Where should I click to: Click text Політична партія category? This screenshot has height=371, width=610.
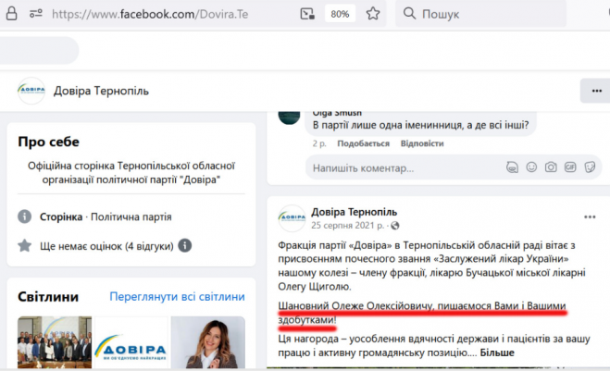point(131,216)
